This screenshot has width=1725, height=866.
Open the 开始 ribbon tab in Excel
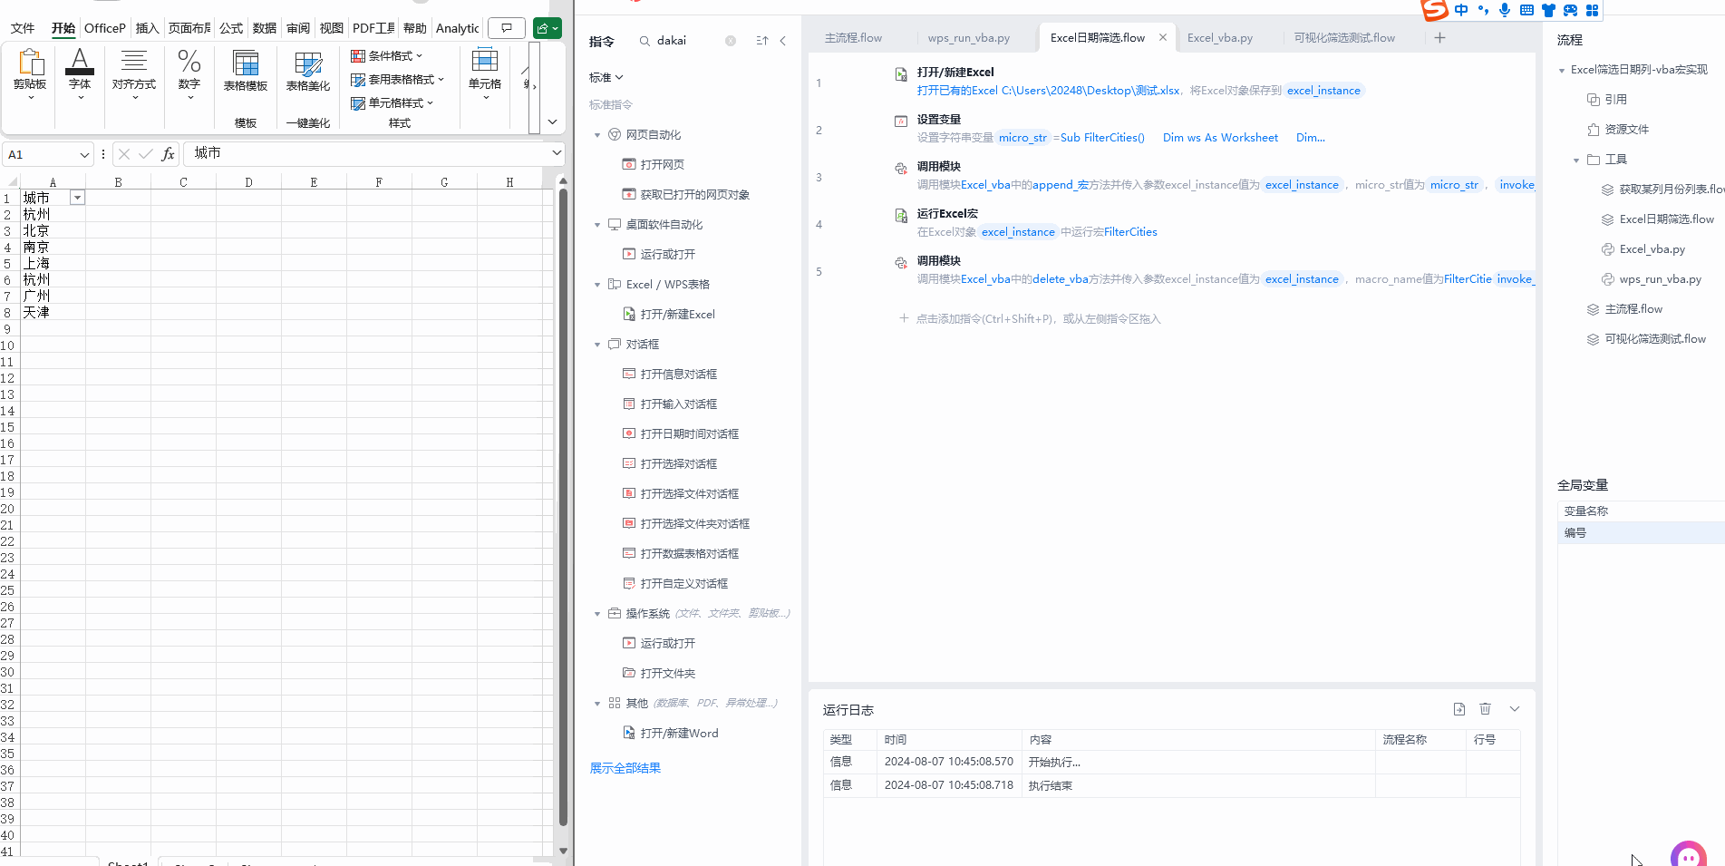point(63,28)
